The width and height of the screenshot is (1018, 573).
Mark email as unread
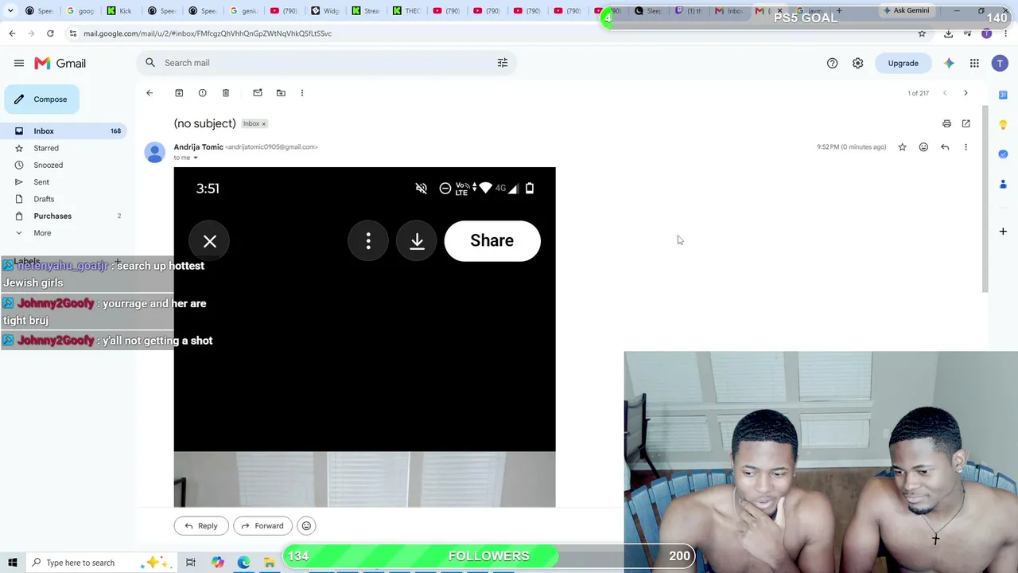pyautogui.click(x=258, y=93)
